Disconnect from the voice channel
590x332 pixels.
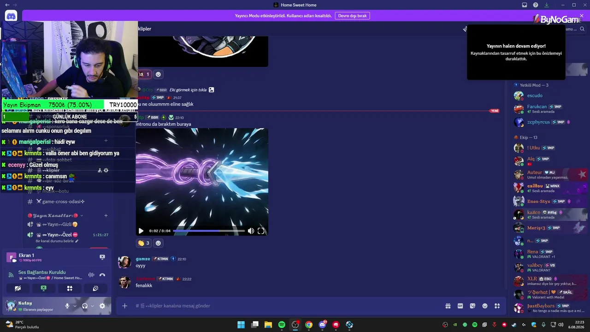point(102,275)
